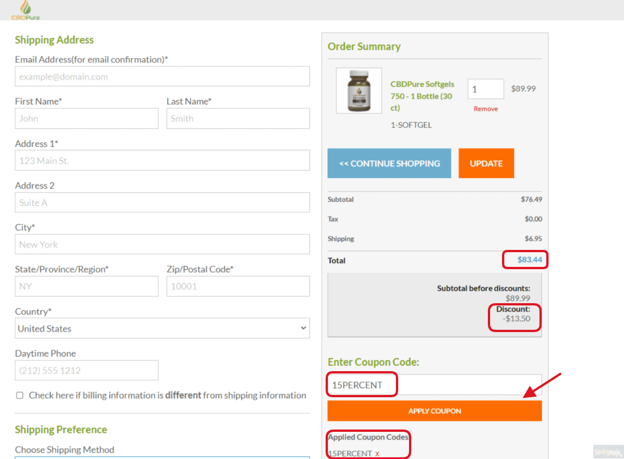624x459 pixels.
Task: Remove the 15PERCENT applied coupon with the x
Action: (377, 453)
